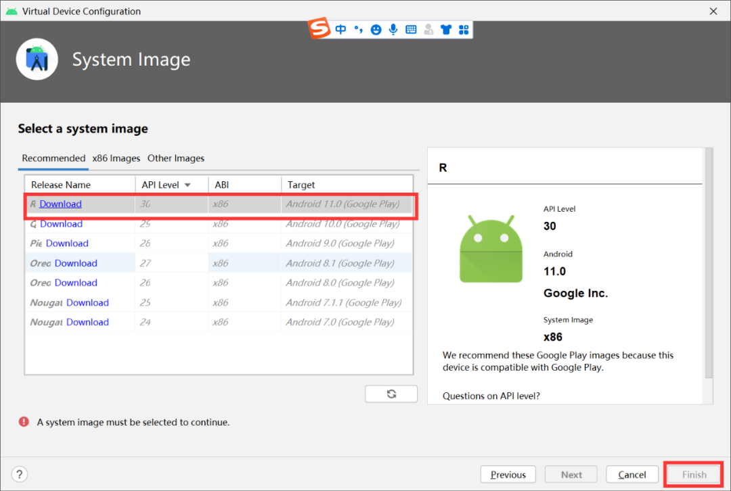Open Sogou skin shirt icon

446,30
